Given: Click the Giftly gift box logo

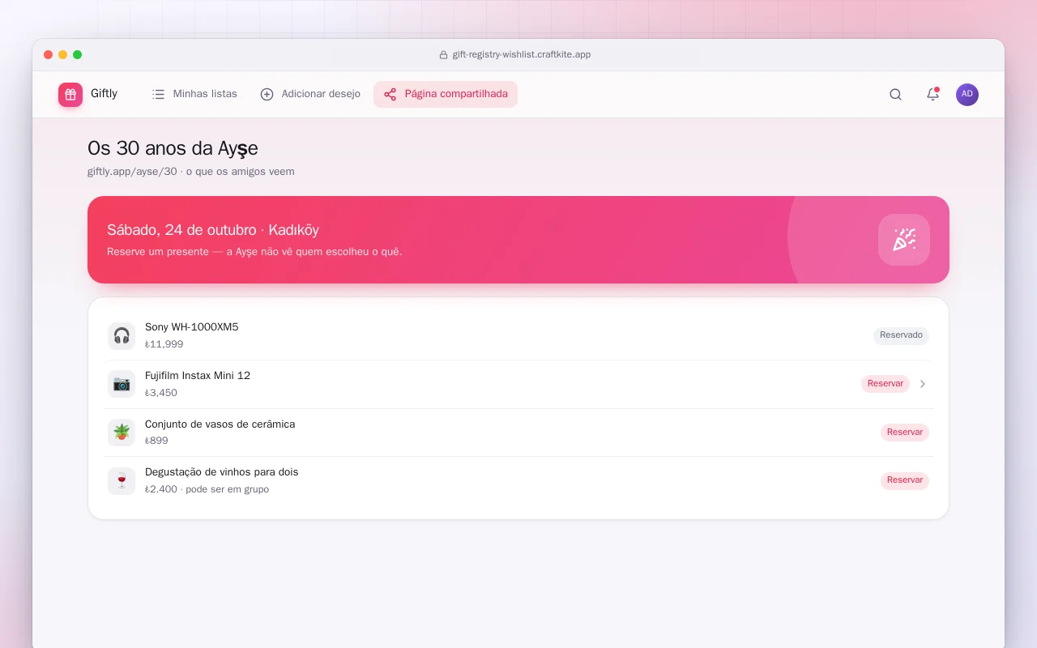Looking at the screenshot, I should (x=70, y=95).
